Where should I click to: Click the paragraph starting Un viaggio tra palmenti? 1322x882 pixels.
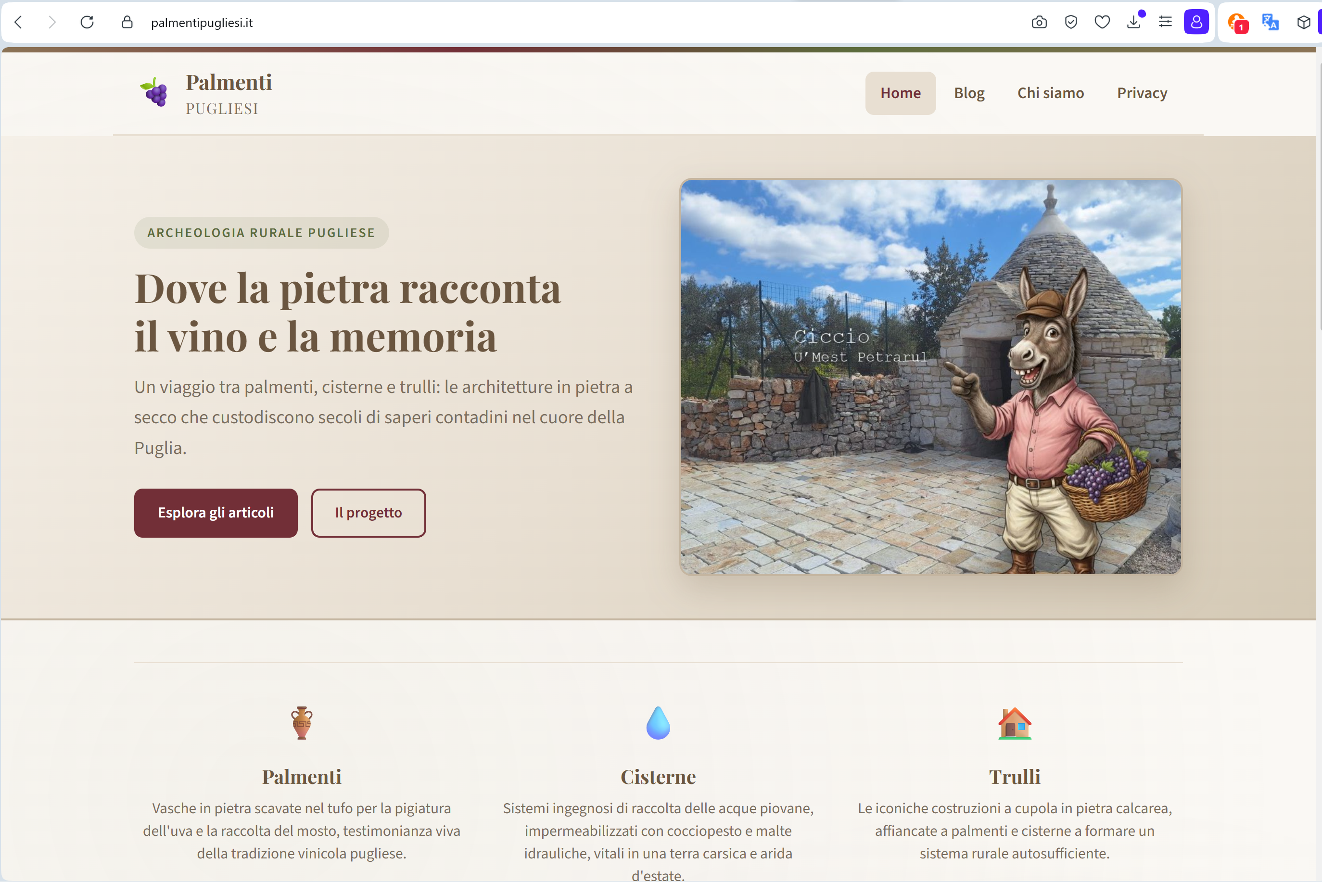tap(384, 417)
